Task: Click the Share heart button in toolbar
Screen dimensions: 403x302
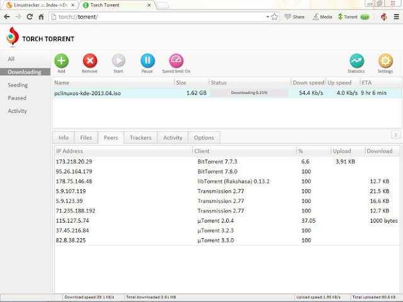Action: pos(295,17)
